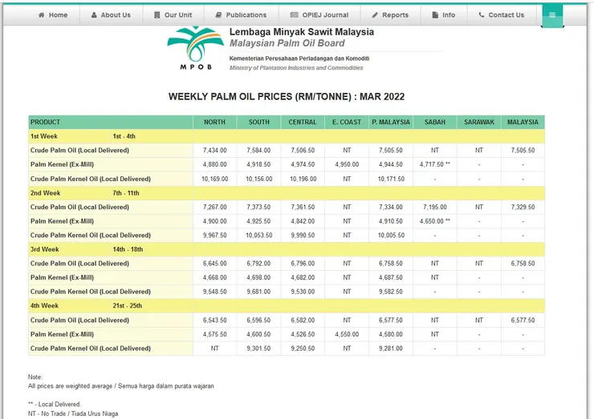Click the NORTH column header

215,122
